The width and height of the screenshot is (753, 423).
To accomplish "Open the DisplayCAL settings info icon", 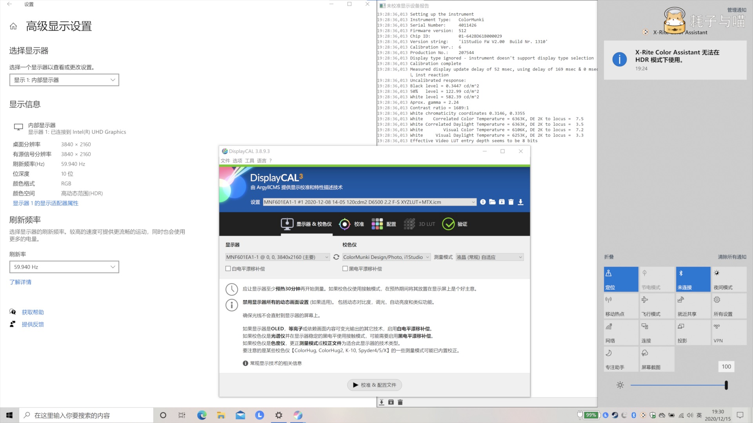I will (x=483, y=202).
